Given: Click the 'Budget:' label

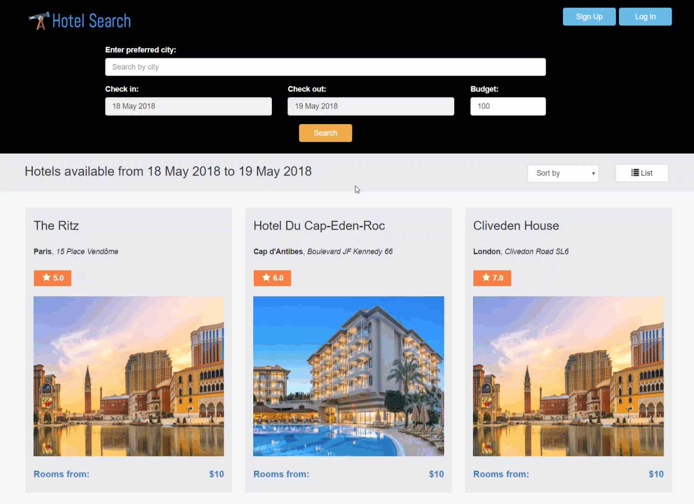Looking at the screenshot, I should click(484, 89).
